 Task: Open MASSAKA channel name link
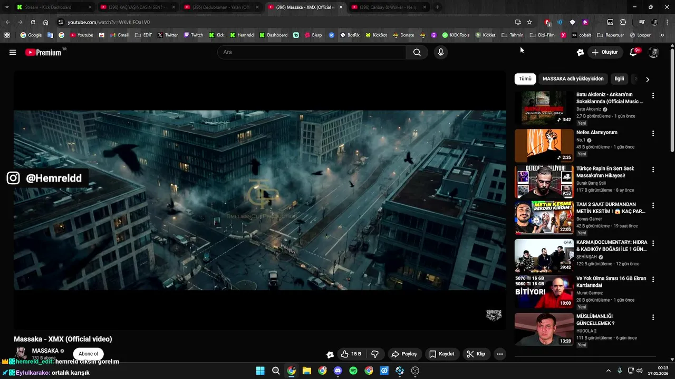pyautogui.click(x=45, y=351)
